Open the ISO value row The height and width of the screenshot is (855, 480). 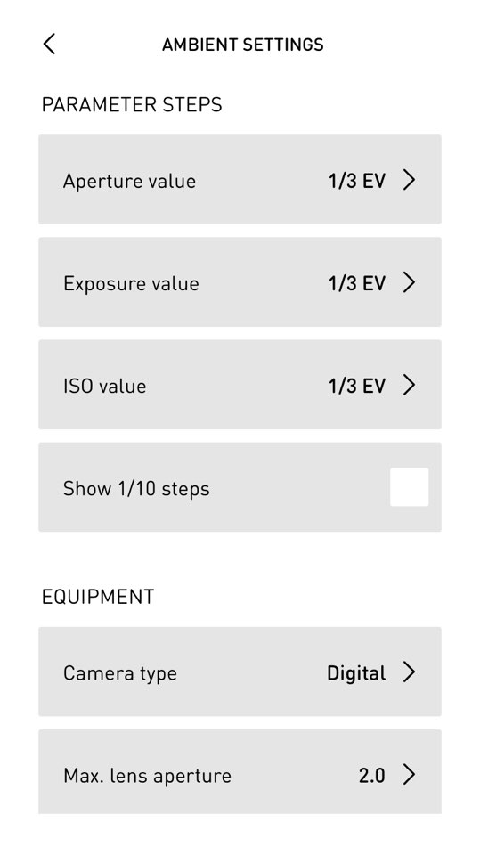[x=240, y=385]
